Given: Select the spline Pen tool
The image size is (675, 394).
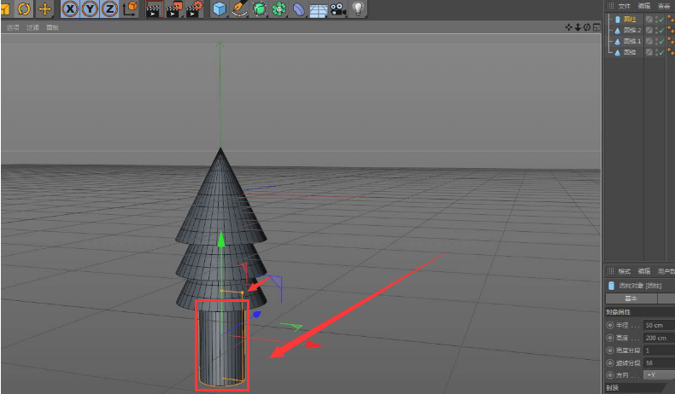Looking at the screenshot, I should click(239, 9).
